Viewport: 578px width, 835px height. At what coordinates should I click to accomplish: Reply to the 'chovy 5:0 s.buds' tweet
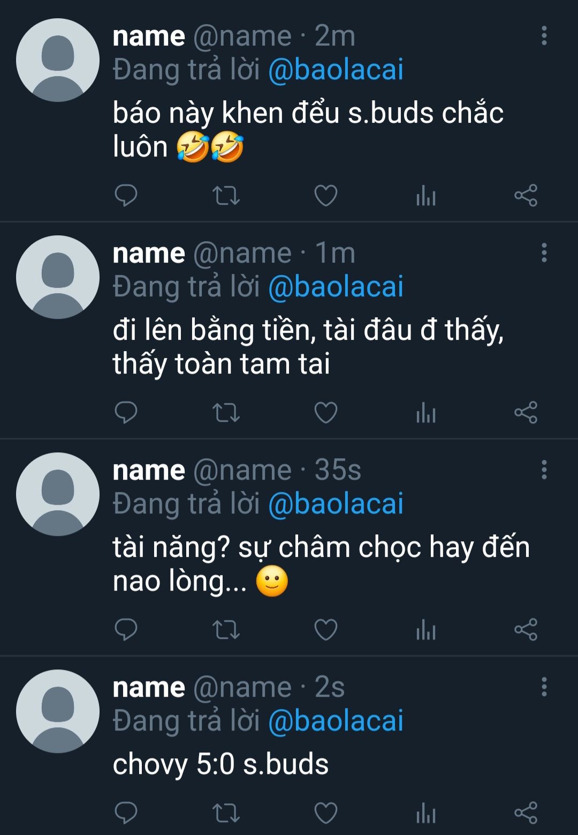tap(126, 813)
